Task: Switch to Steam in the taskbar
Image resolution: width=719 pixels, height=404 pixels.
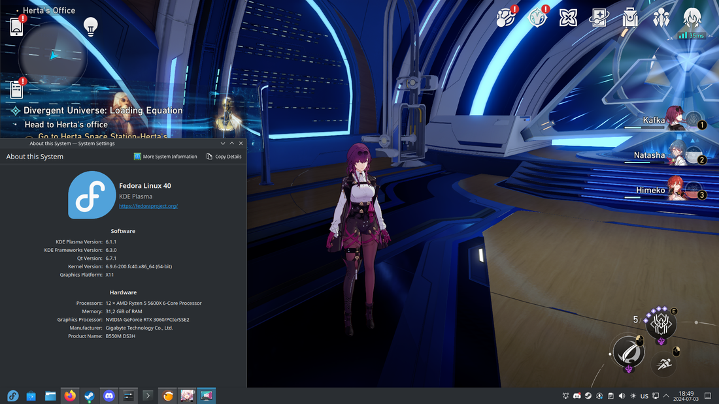Action: pos(89,396)
